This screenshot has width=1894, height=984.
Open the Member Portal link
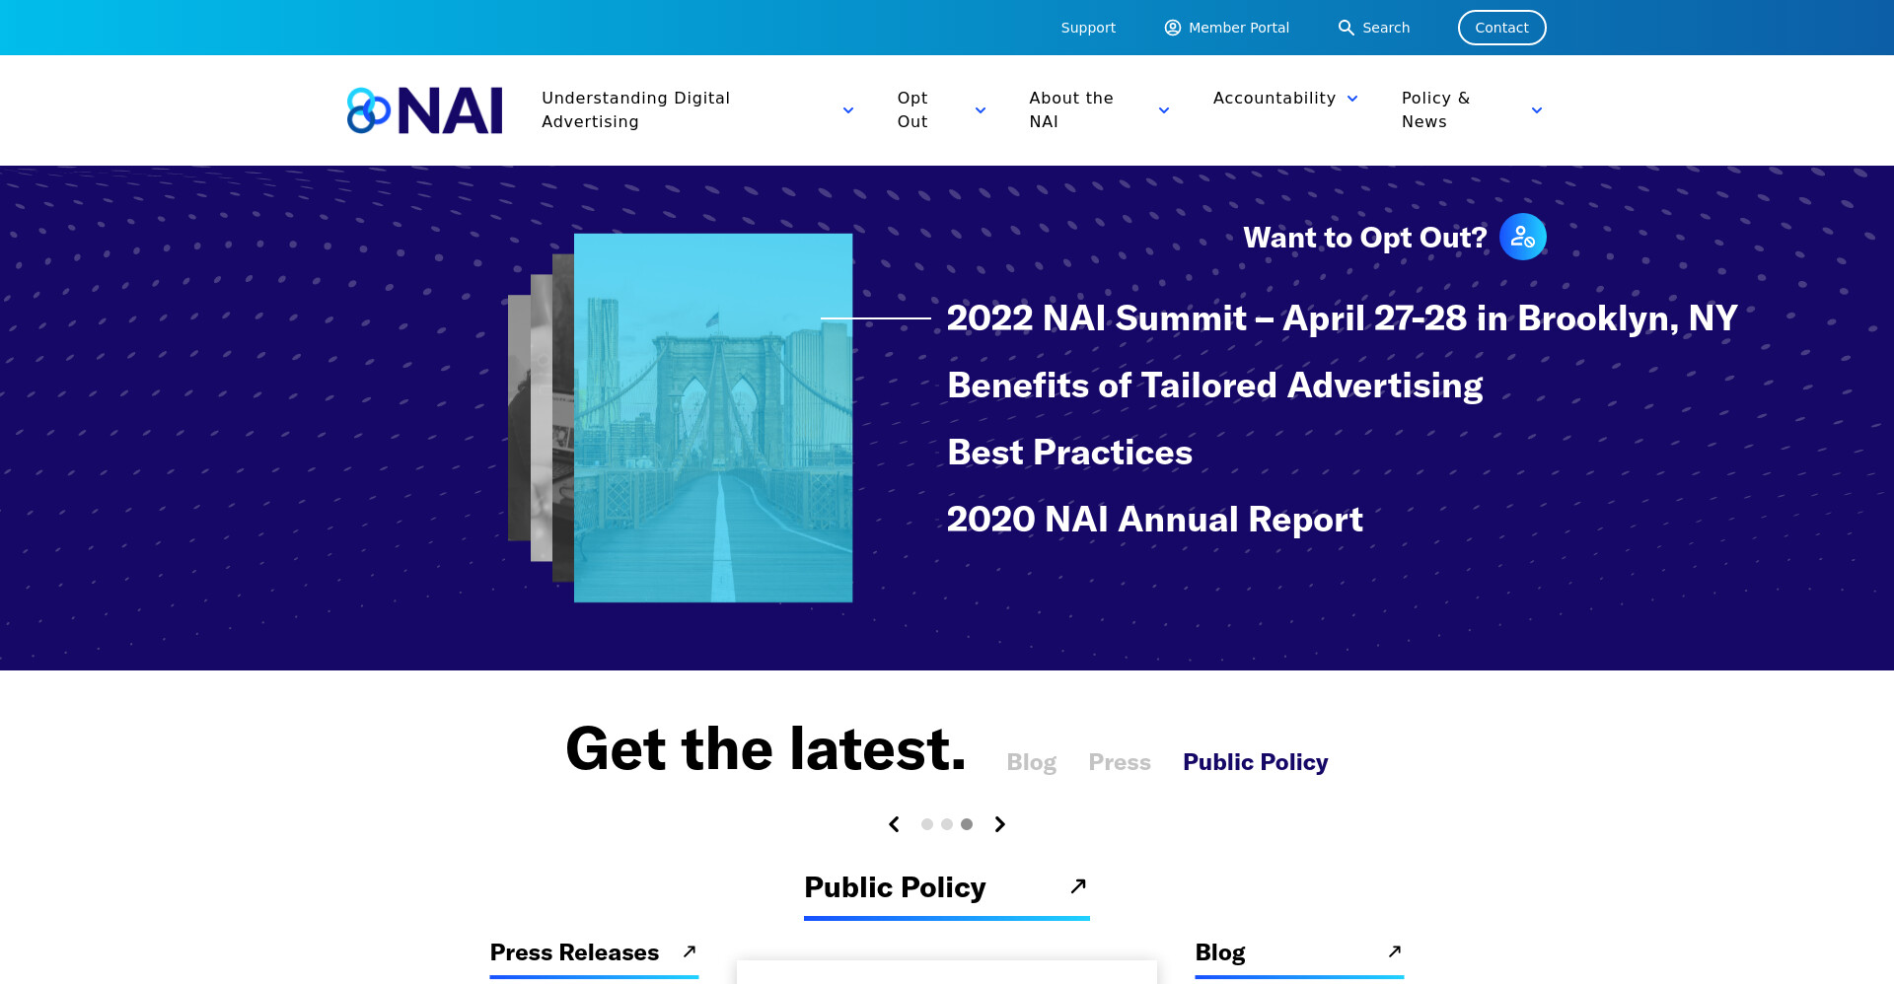(x=1239, y=28)
